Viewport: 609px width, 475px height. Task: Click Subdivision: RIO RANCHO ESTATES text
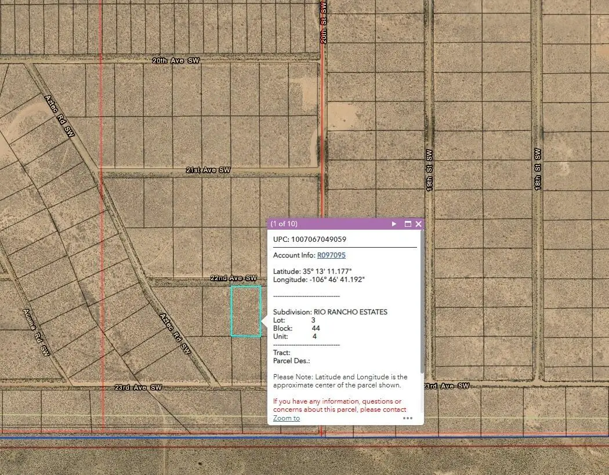coord(330,312)
